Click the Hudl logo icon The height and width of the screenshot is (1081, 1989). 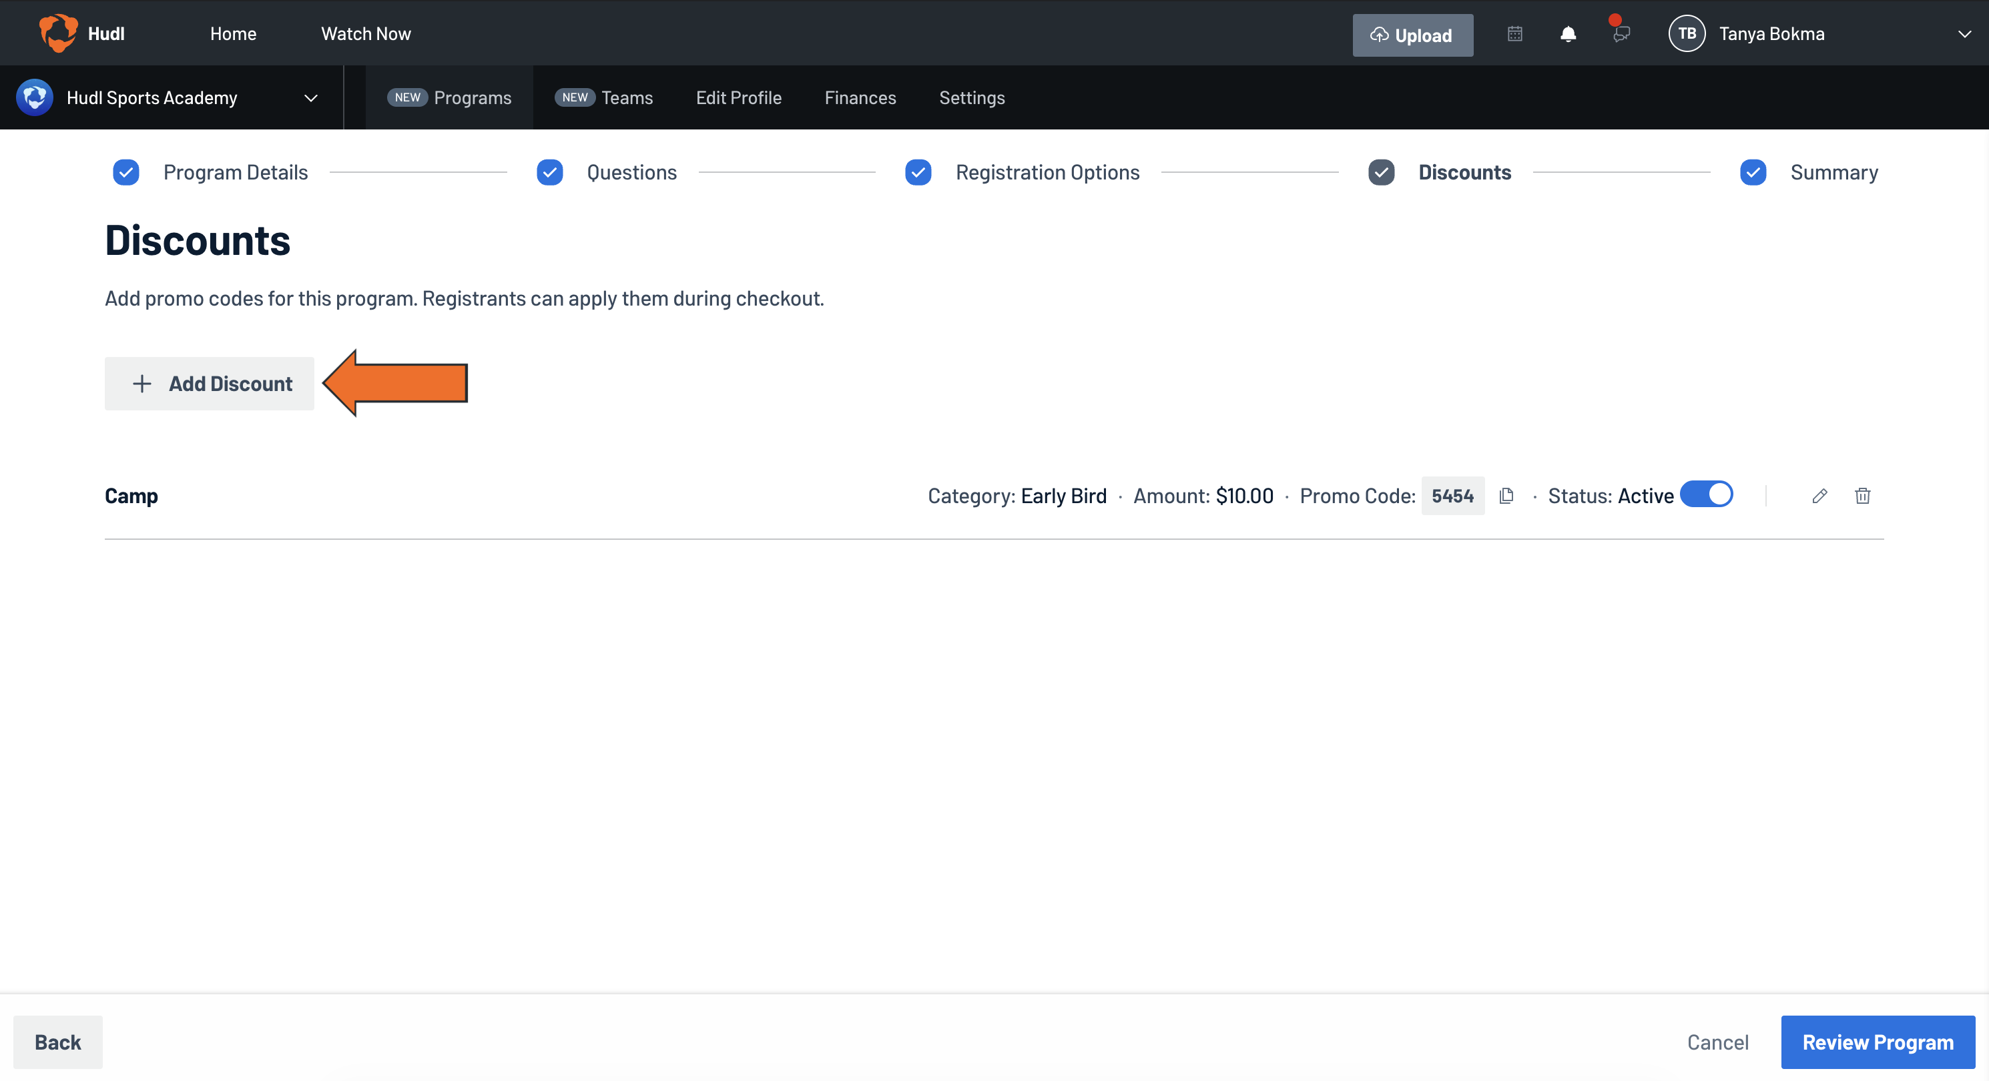click(58, 33)
